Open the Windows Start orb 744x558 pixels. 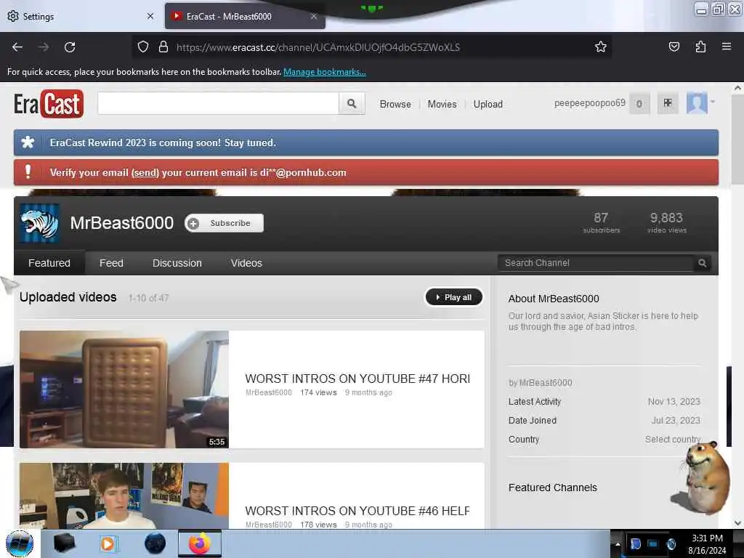(20, 543)
